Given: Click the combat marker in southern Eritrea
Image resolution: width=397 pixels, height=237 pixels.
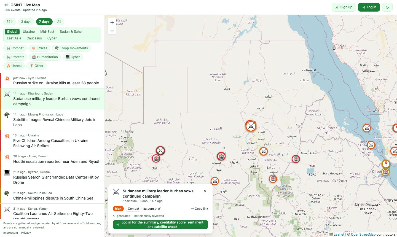Looking at the screenshot, I should [371, 145].
